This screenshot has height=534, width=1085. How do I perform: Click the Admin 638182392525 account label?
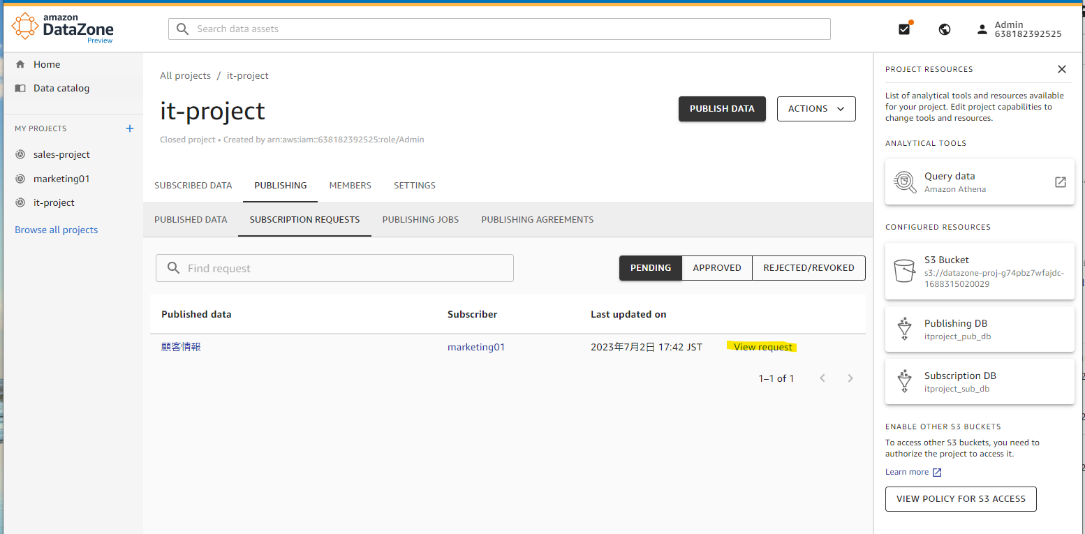[1028, 29]
